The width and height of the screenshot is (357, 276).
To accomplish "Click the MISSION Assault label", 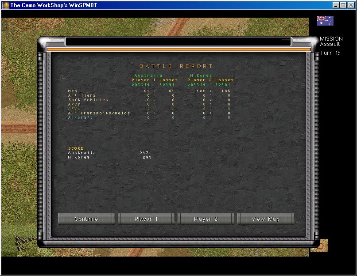I will 331,42.
